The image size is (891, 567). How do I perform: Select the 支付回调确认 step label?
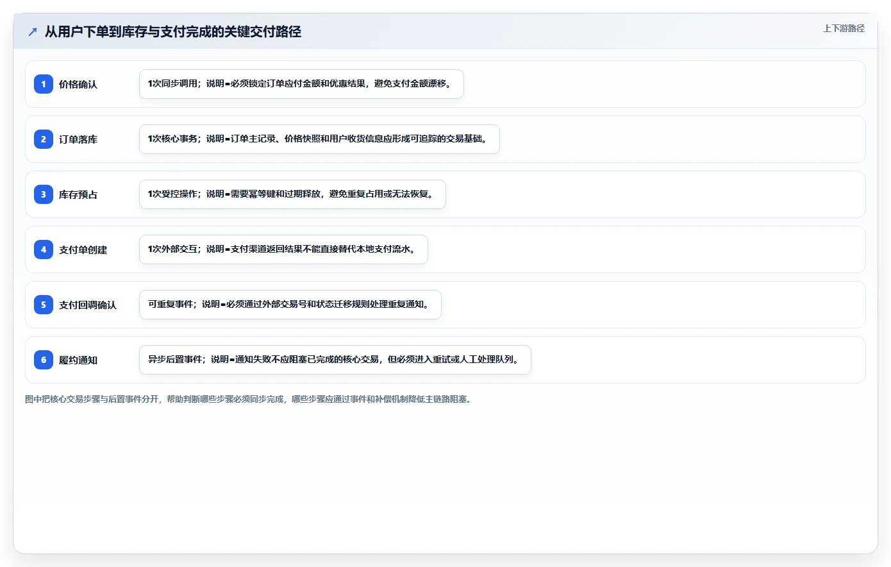(88, 305)
